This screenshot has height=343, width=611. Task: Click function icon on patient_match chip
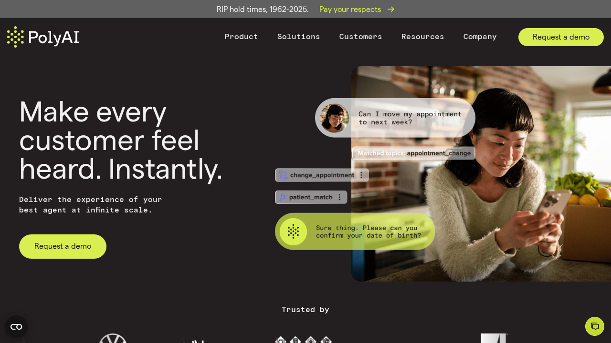click(x=283, y=197)
